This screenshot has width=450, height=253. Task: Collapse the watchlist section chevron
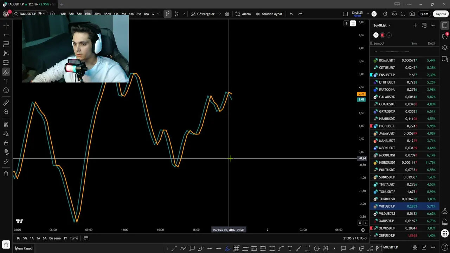pos(375,51)
